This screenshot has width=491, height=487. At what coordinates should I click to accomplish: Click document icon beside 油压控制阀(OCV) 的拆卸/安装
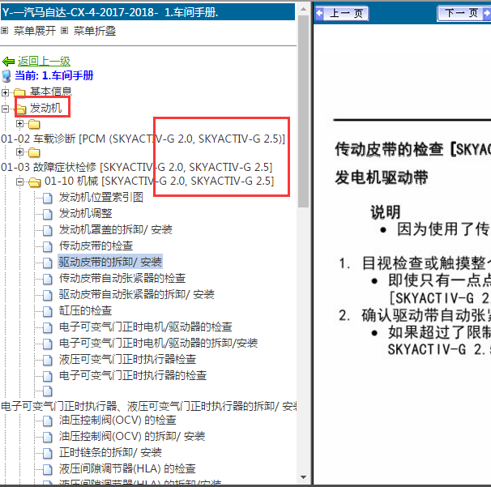coord(47,438)
